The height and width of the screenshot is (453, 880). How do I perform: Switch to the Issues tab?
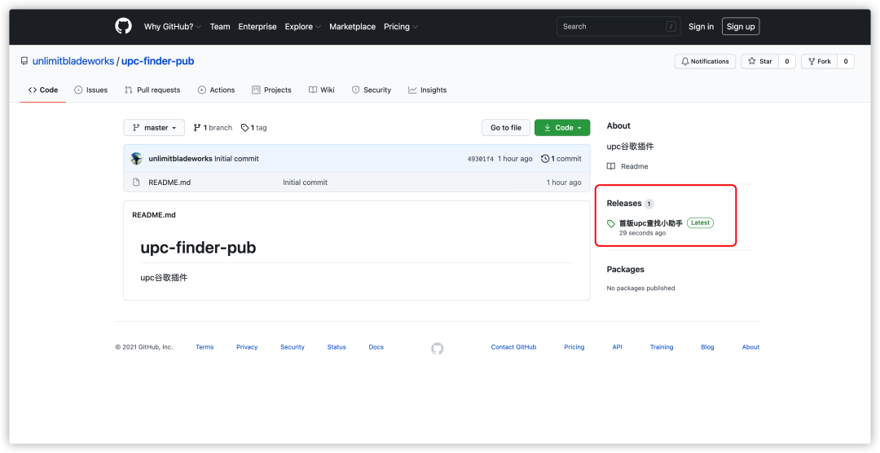point(91,90)
